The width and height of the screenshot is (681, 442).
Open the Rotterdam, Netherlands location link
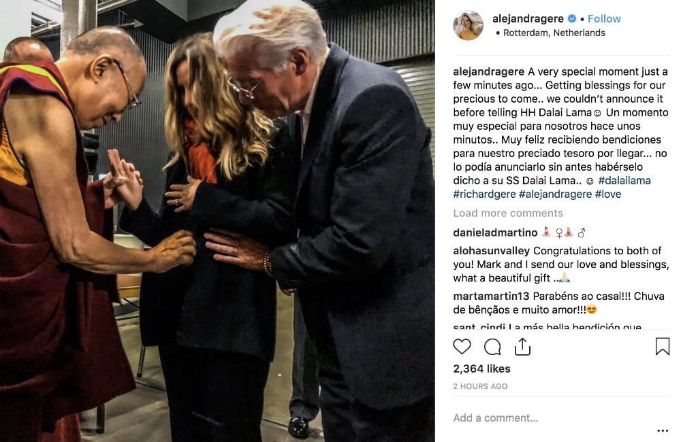point(554,33)
